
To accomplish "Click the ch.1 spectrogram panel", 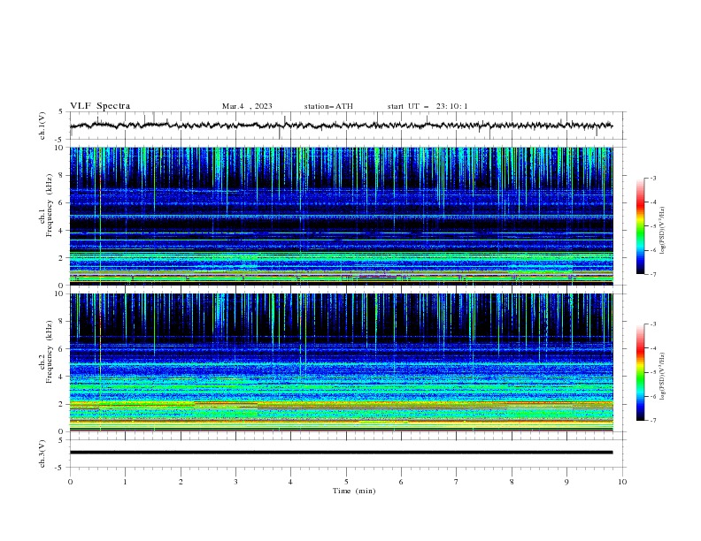I will pos(341,216).
